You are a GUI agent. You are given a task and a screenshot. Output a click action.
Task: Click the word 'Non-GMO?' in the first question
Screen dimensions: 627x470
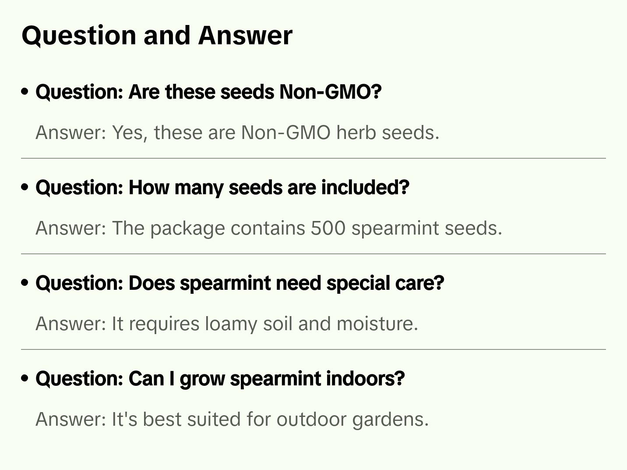point(330,92)
